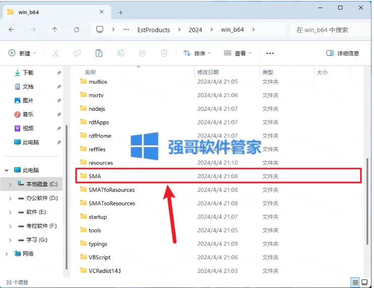Open Videos in quick access
Screen dimensions: 374x288
tap(24, 128)
